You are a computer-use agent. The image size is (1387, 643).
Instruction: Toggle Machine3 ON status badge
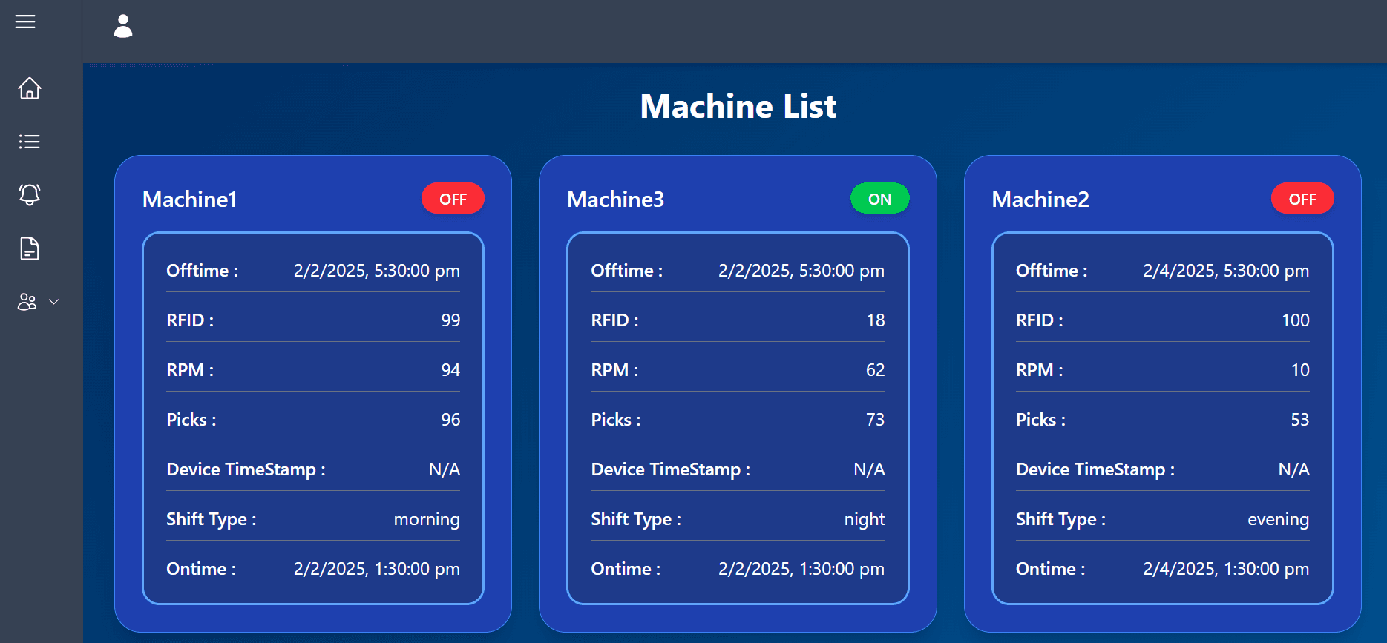click(879, 199)
